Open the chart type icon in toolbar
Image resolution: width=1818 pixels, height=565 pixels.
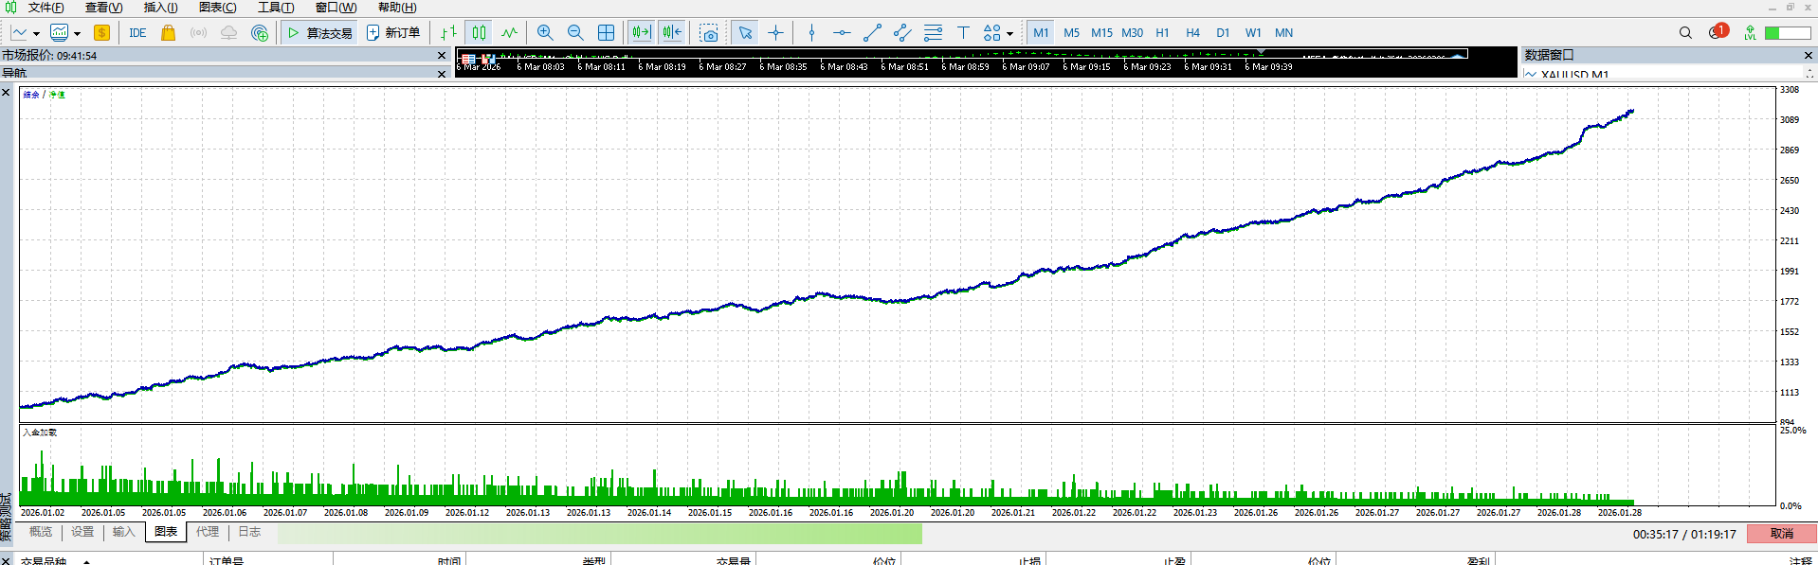click(19, 33)
